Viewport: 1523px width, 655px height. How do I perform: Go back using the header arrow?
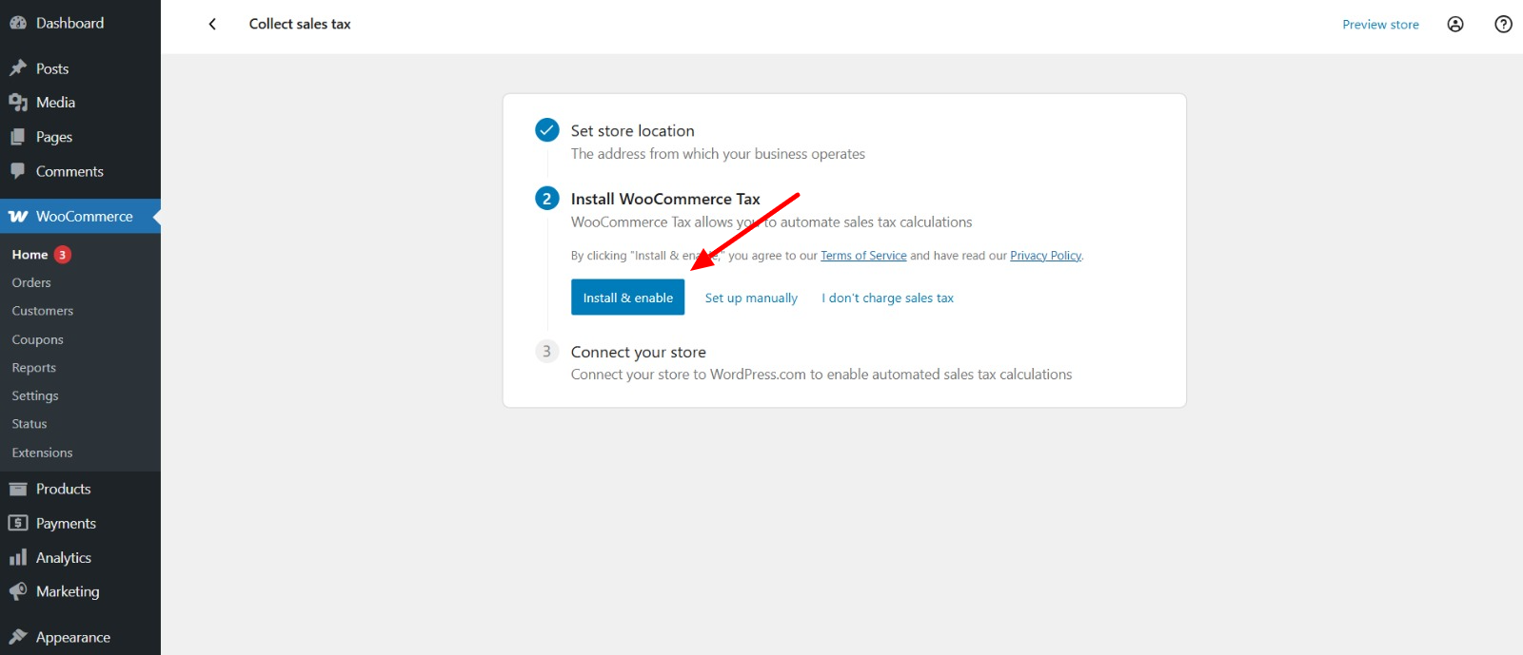click(x=212, y=24)
